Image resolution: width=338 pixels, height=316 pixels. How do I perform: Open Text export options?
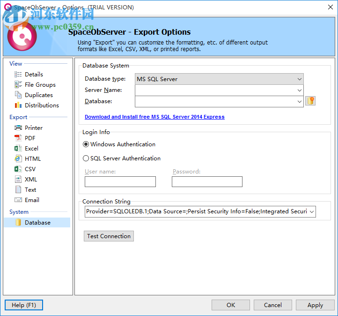[x=30, y=190]
